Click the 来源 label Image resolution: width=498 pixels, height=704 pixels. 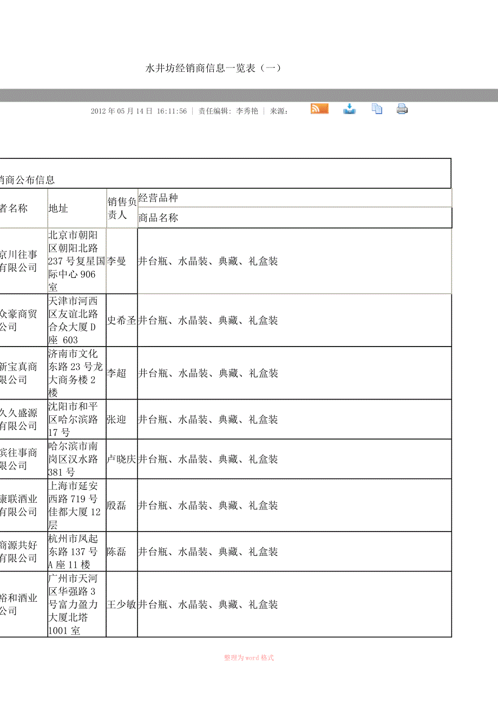(278, 111)
